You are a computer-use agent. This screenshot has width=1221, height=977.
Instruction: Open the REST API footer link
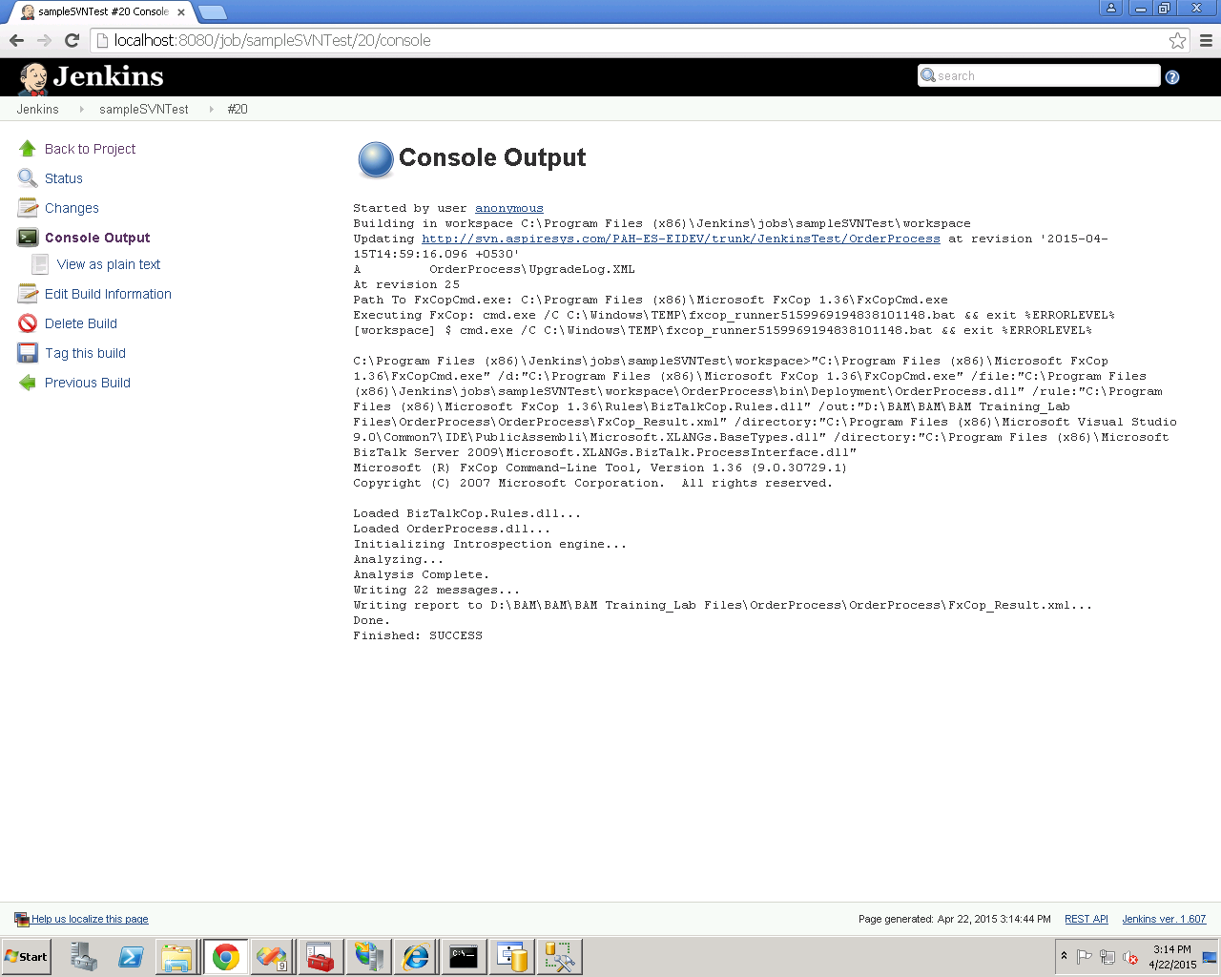point(1086,919)
